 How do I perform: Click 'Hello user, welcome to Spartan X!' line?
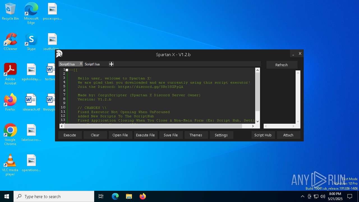pos(115,78)
